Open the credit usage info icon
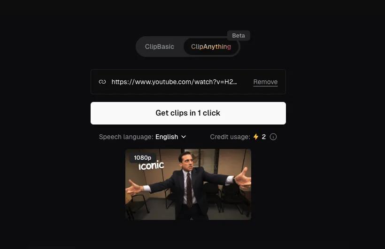This screenshot has width=385, height=249. [x=273, y=137]
